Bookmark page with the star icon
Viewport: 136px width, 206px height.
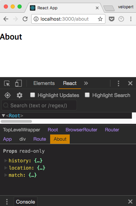click(x=100, y=19)
